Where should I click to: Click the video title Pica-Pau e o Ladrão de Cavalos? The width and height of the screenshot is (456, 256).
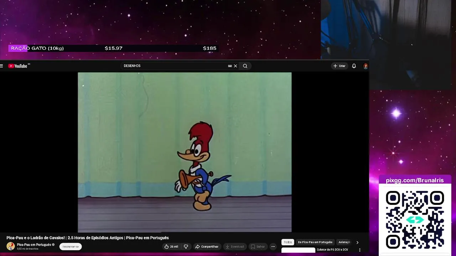pos(88,238)
